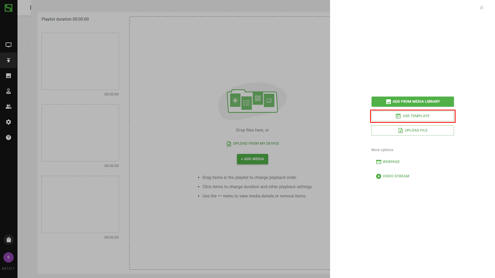
Task: Click the Publish upload-arrow sidebar icon
Action: click(9, 60)
